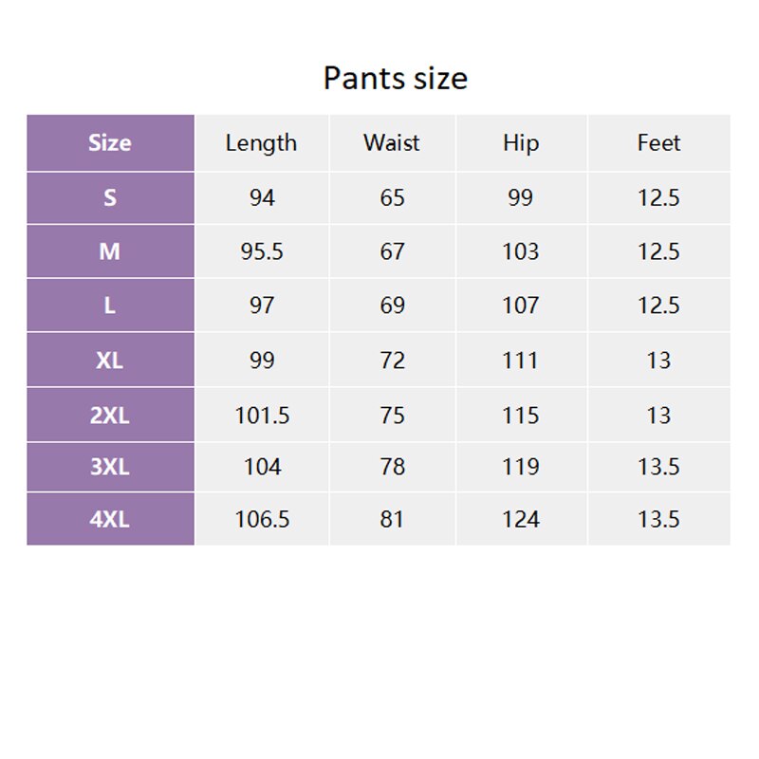The width and height of the screenshot is (759, 759).
Task: Select the S size row label
Action: click(x=110, y=197)
